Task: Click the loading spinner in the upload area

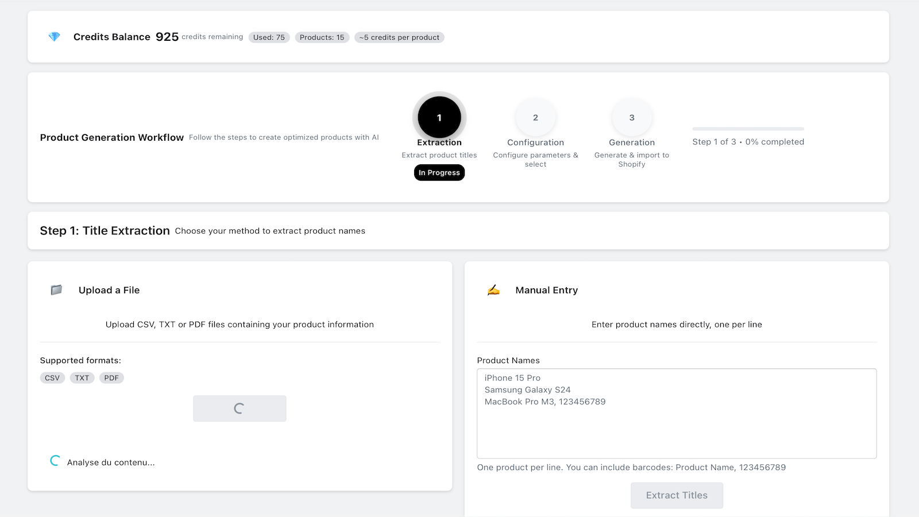Action: (x=240, y=408)
